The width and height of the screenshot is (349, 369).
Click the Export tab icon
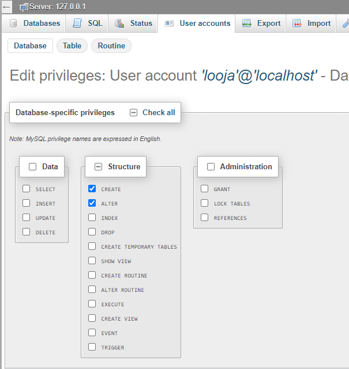(x=247, y=24)
